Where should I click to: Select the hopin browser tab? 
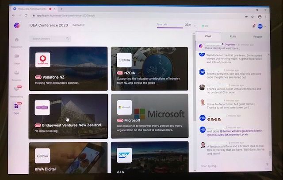(x=34, y=9)
